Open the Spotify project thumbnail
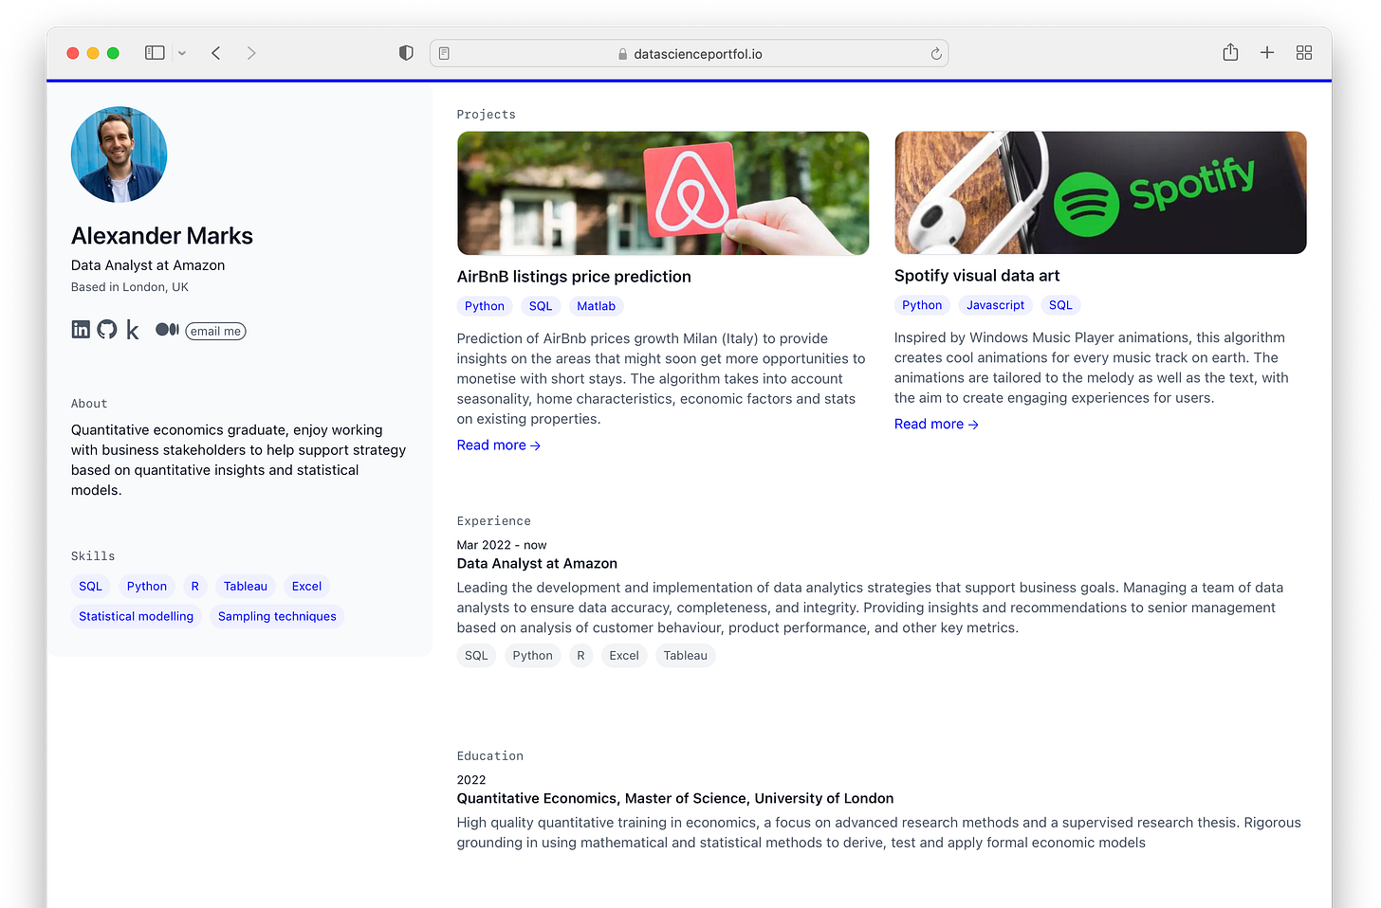This screenshot has height=908, width=1381. (1100, 192)
